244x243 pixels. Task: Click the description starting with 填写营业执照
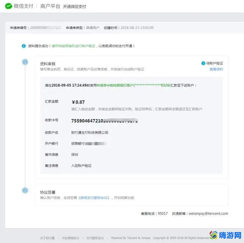click(x=92, y=69)
